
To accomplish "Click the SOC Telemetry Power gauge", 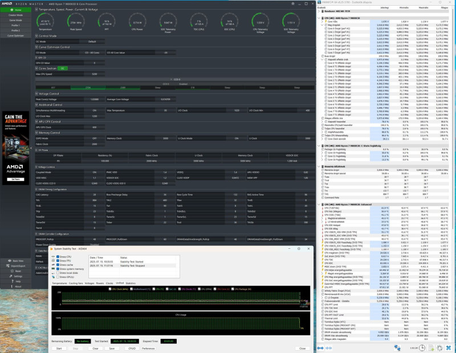I will [168, 22].
